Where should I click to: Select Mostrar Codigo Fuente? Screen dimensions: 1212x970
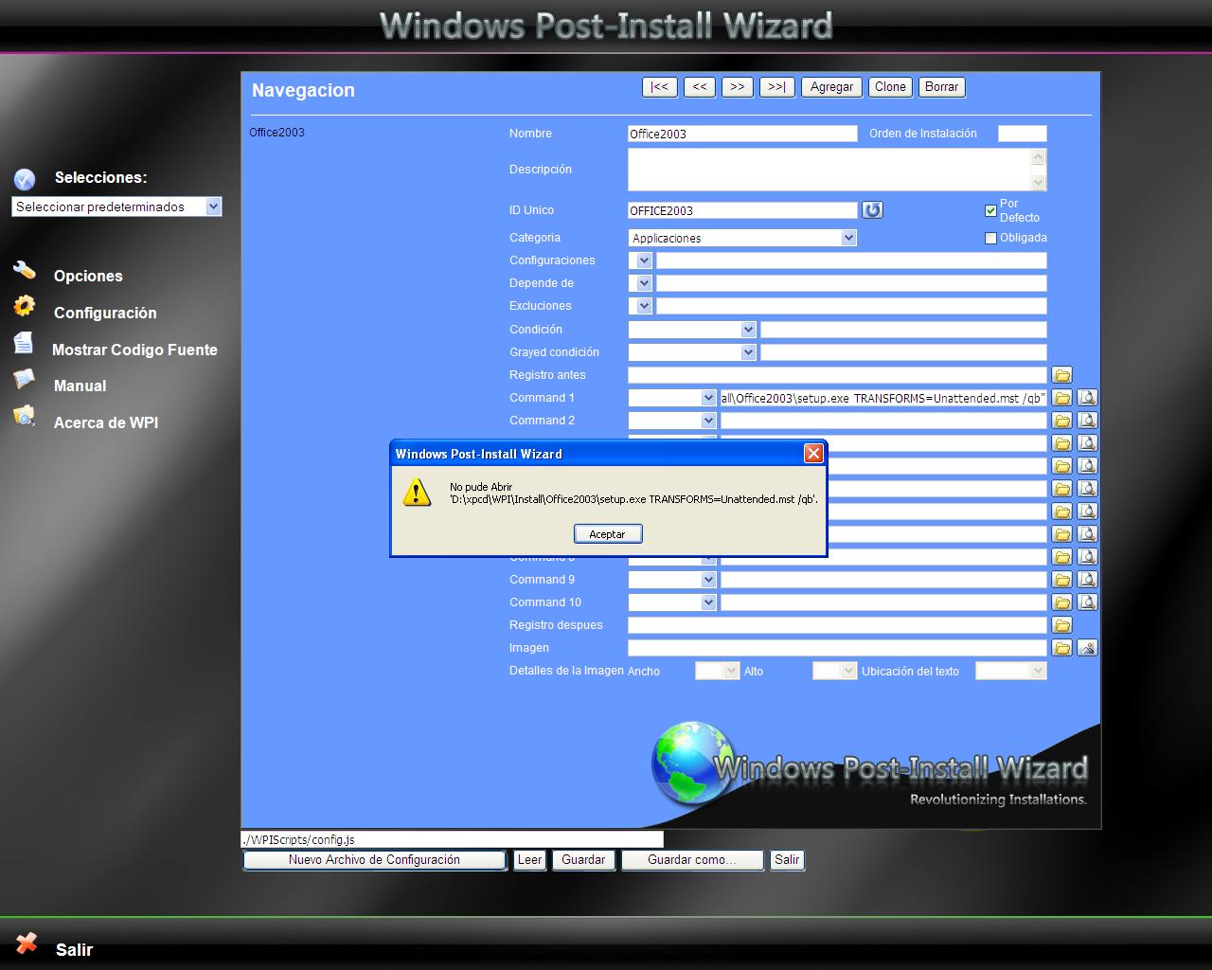click(x=134, y=350)
